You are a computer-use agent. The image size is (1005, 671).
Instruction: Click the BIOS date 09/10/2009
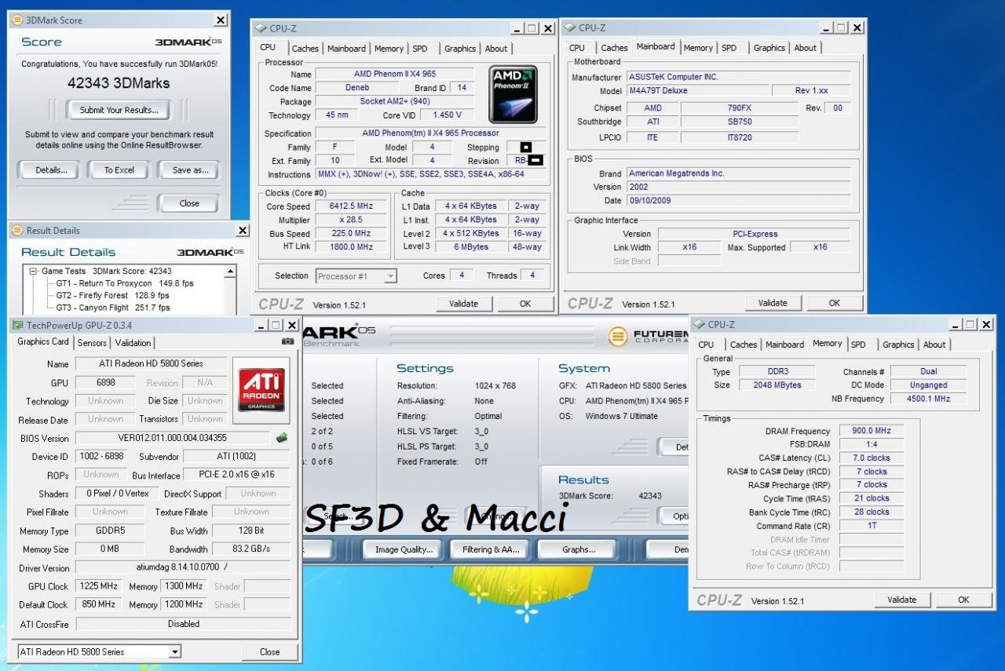click(738, 201)
